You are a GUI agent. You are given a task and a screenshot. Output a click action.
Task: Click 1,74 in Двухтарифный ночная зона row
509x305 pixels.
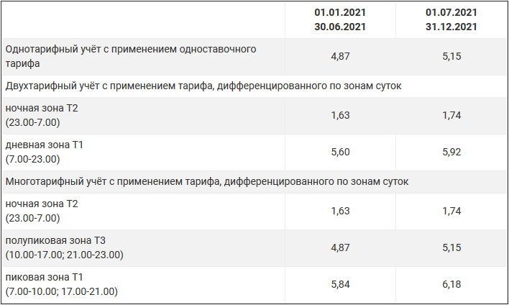(451, 115)
